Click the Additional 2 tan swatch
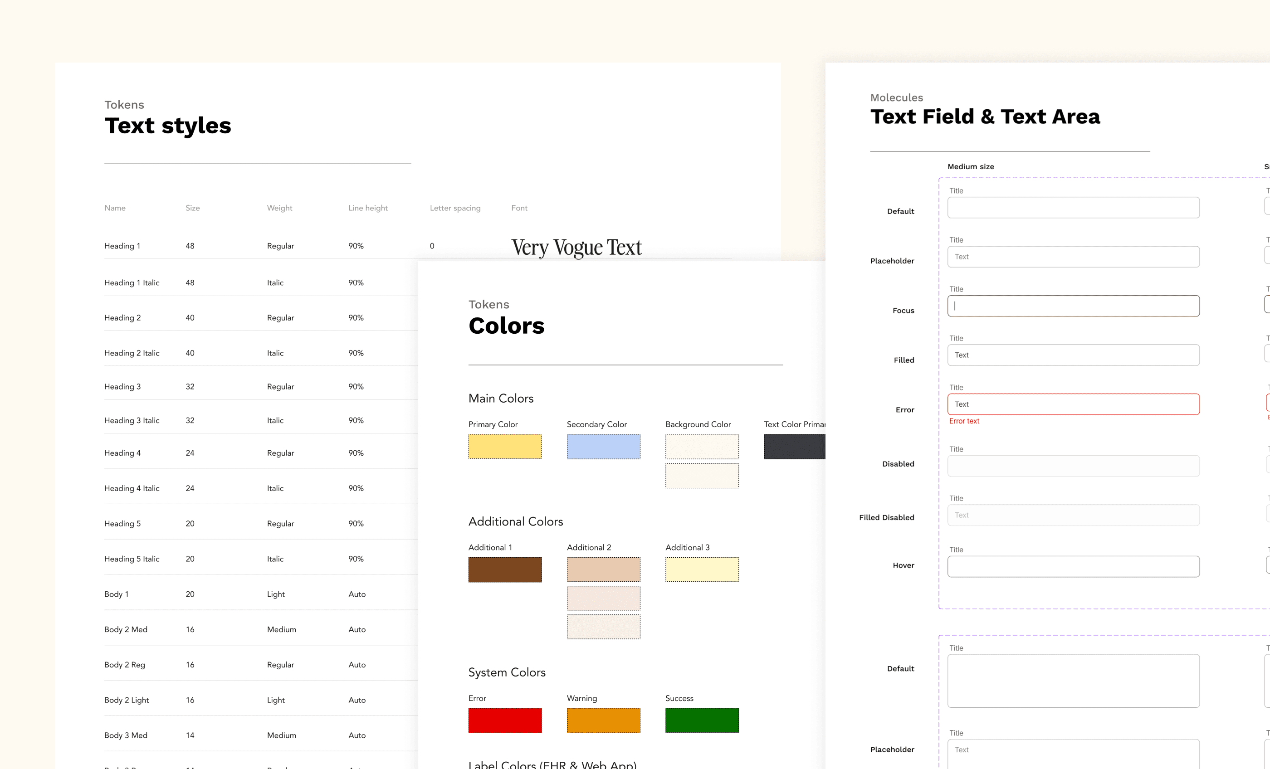Viewport: 1270px width, 769px height. (603, 569)
